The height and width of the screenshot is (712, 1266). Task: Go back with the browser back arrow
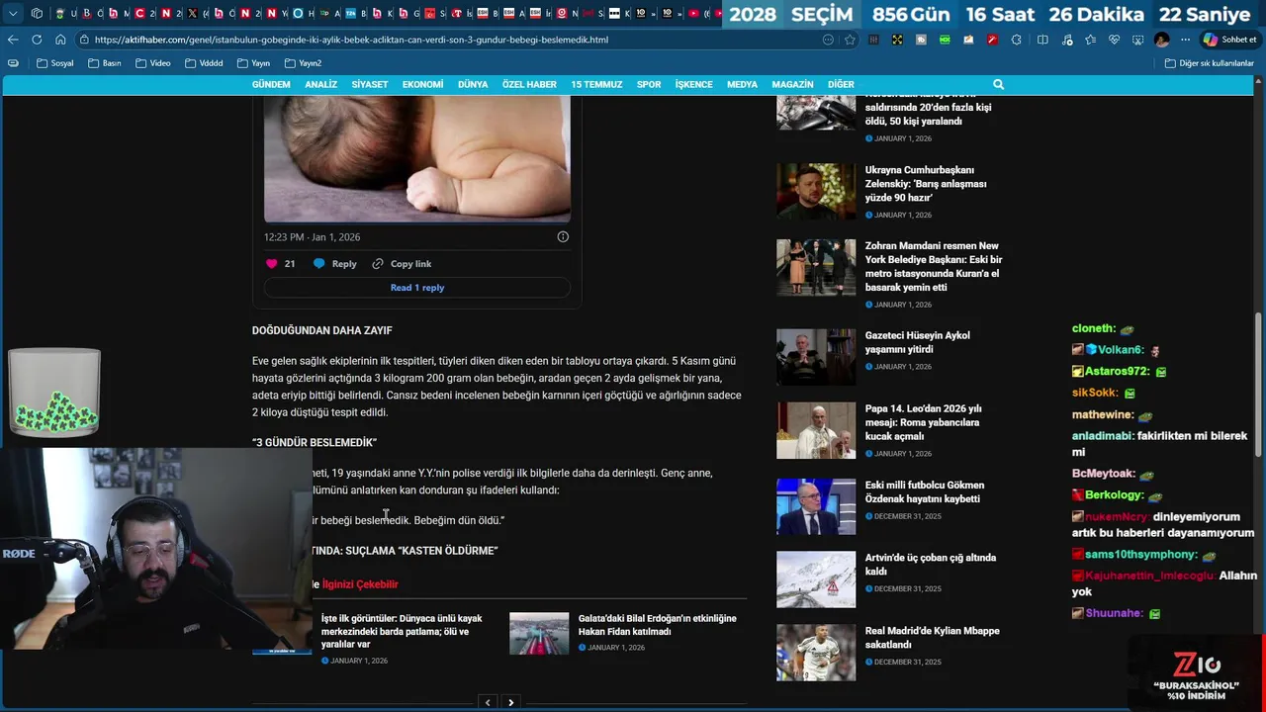click(13, 40)
